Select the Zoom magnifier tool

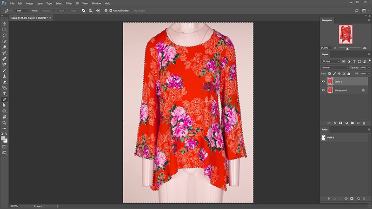[x=4, y=123]
